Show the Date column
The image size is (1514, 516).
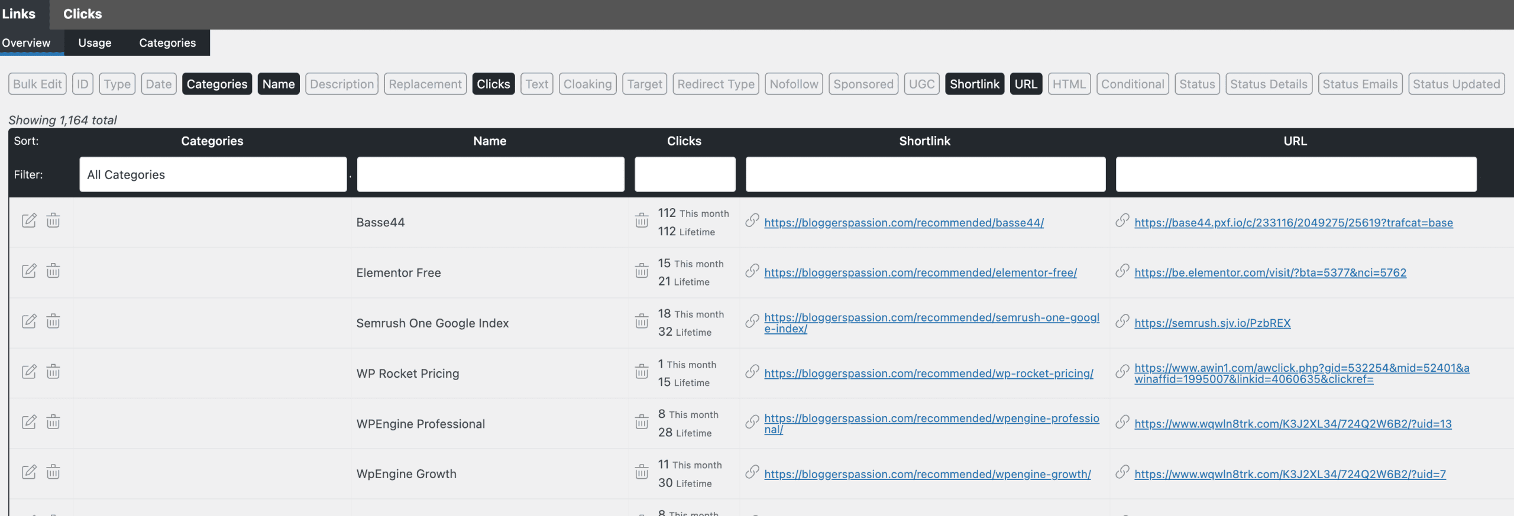(158, 84)
